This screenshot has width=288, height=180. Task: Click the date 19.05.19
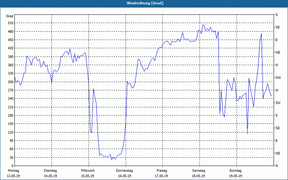(235, 176)
